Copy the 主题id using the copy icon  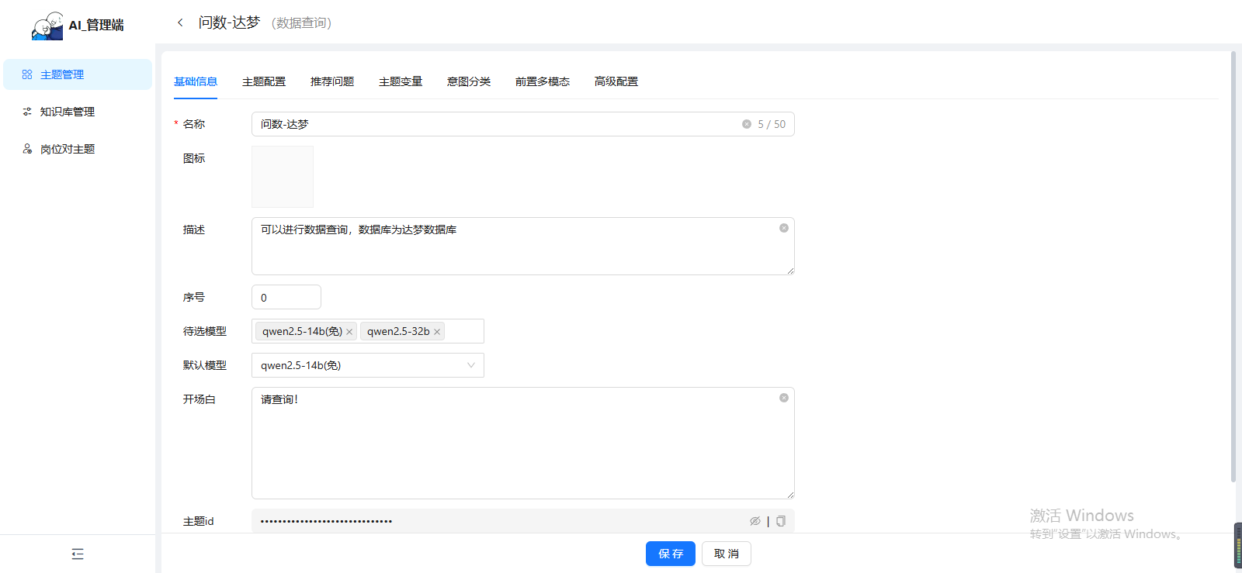781,521
